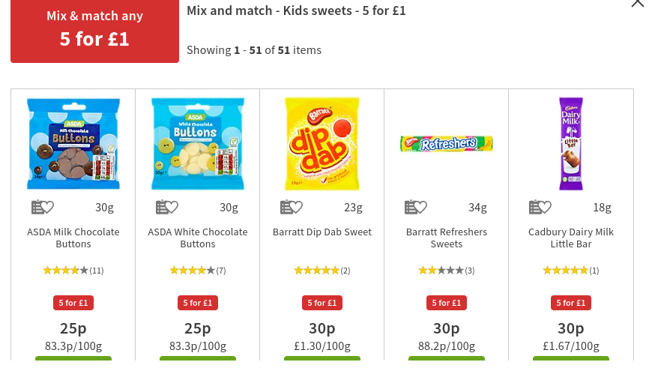Favourite the Barratt Dip Dab Sweet
The image size is (652, 374).
292,208
